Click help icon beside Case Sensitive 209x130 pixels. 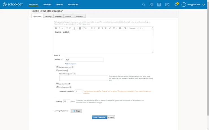tap(69, 84)
